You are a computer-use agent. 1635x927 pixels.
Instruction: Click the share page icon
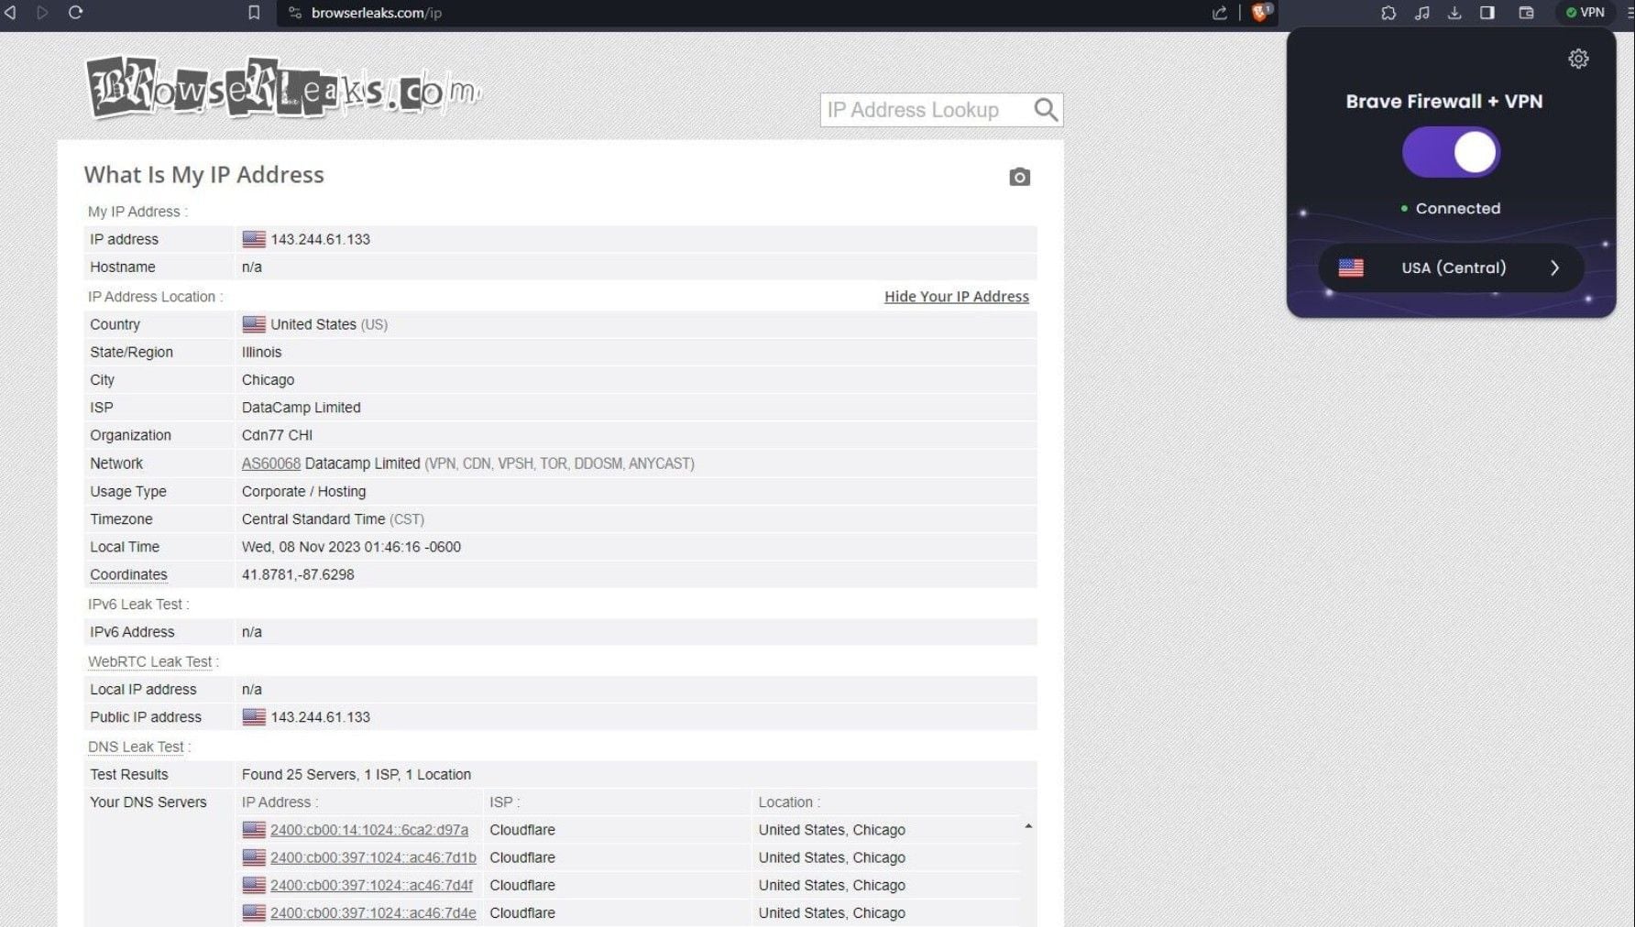1218,13
